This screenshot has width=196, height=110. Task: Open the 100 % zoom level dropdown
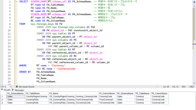[x=10, y=87]
